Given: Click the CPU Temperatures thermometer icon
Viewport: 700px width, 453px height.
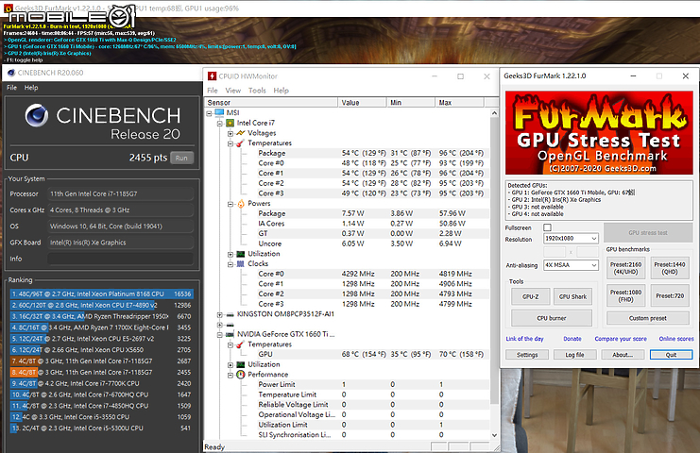Looking at the screenshot, I should coord(241,143).
